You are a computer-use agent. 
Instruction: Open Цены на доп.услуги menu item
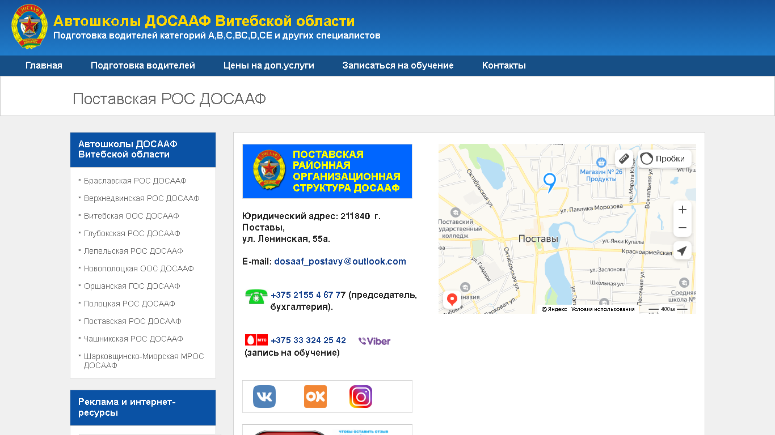point(268,66)
